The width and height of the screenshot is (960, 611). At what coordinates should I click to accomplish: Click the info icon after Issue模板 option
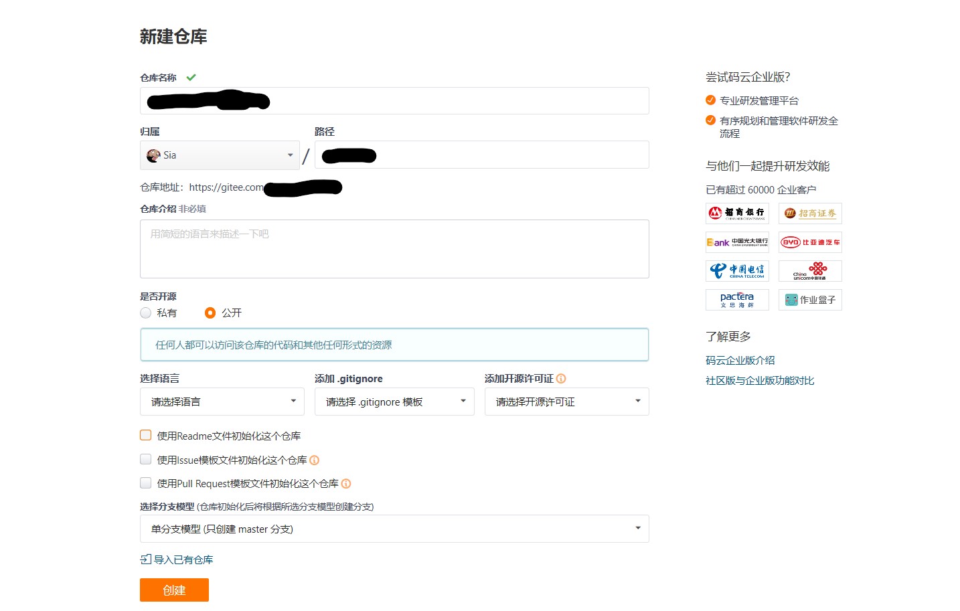[315, 460]
